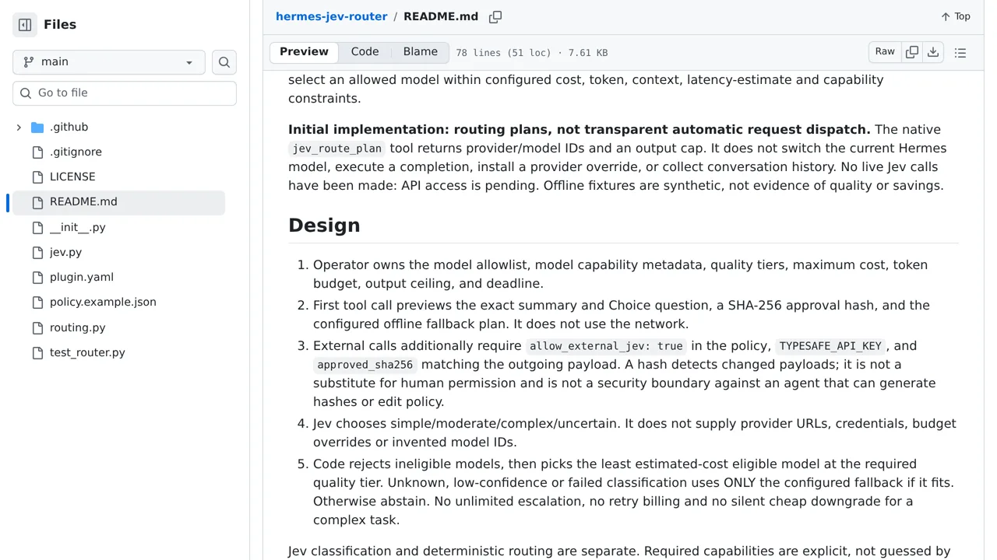Screen dimensions: 997x560
Task: Click the Files panel title
Action: (60, 25)
